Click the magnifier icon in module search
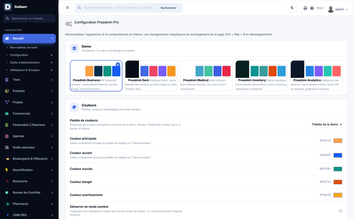The image size is (354, 219). 8,18
